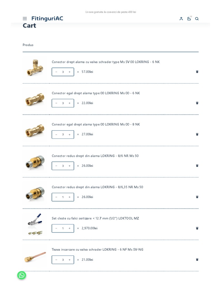Image resolution: width=221 pixels, height=295 pixels.
Task: Click thumbnail of Teava incarcare cu valva schrader
Action: pos(35,256)
